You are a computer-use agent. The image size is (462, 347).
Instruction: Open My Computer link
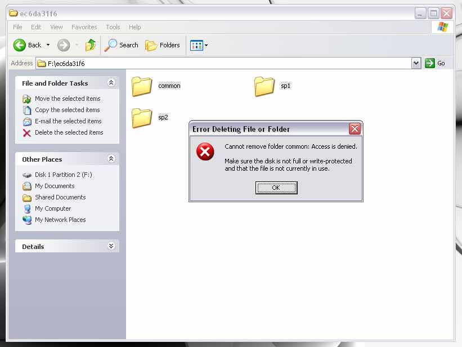click(x=53, y=208)
